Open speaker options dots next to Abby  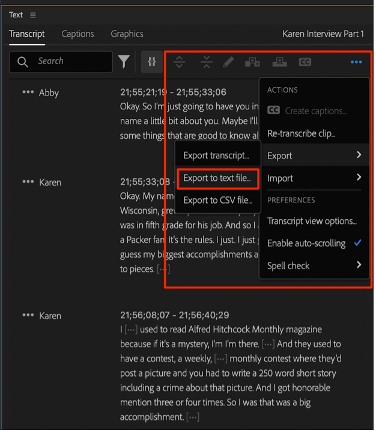tap(28, 92)
